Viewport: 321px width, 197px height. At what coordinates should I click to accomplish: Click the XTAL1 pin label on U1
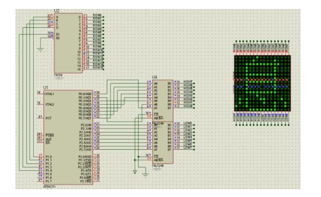point(49,94)
